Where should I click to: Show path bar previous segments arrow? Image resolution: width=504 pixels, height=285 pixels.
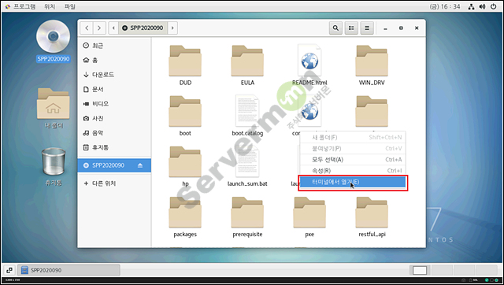coord(113,28)
